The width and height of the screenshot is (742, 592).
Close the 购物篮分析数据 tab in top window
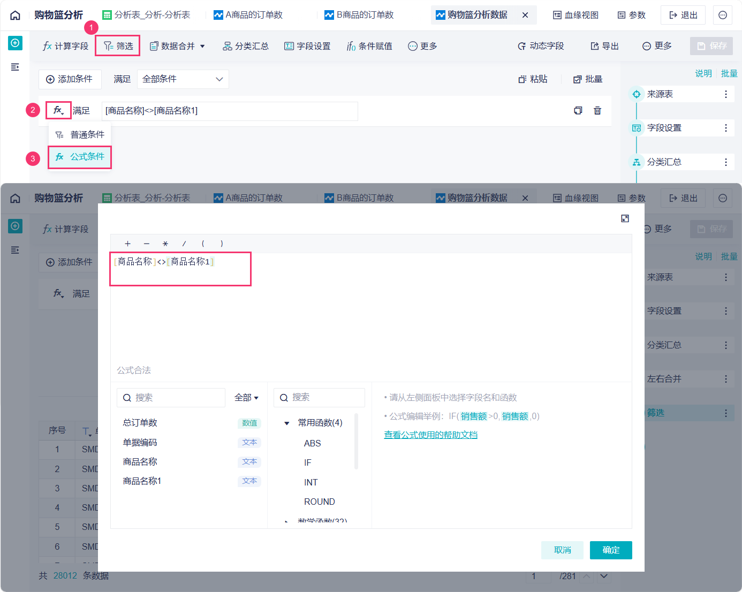click(x=525, y=15)
